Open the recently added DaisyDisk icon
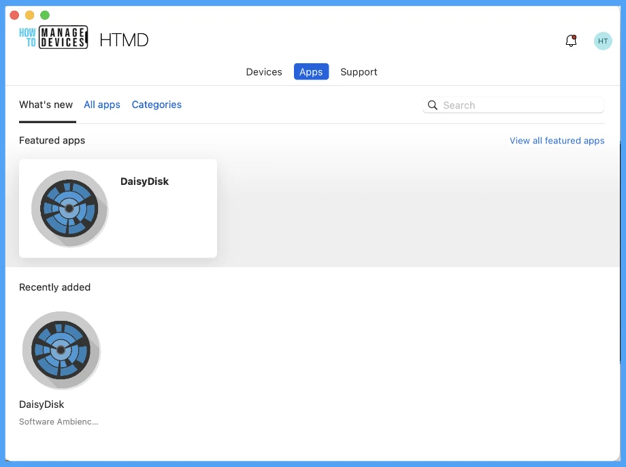The height and width of the screenshot is (467, 626). 61,350
